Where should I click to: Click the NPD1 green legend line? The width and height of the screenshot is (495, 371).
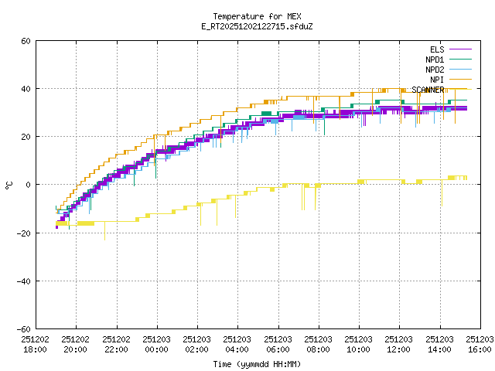tap(459, 59)
